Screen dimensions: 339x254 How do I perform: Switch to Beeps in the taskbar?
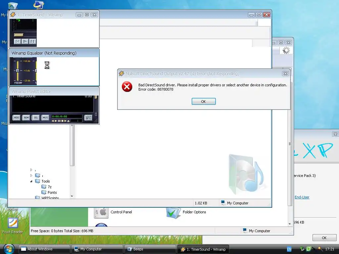click(150, 249)
